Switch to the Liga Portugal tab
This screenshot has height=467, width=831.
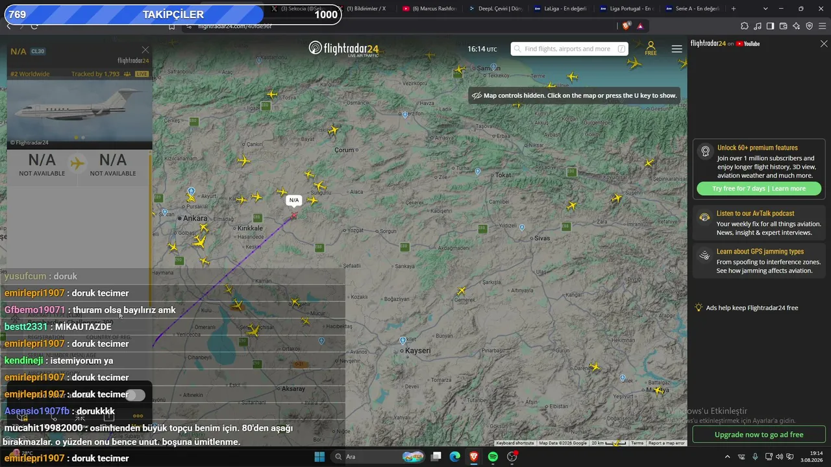626,8
